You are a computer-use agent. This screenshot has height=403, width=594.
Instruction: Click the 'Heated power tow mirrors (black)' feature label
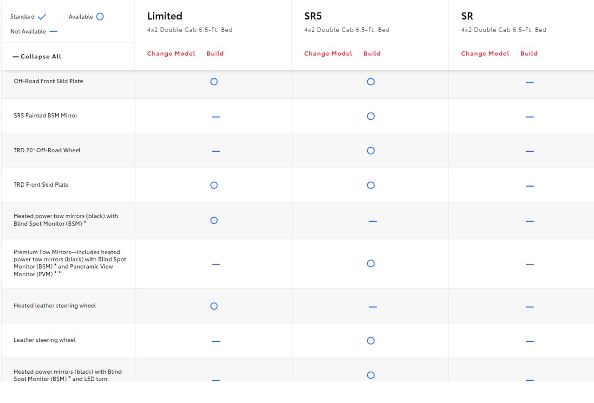tap(65, 220)
